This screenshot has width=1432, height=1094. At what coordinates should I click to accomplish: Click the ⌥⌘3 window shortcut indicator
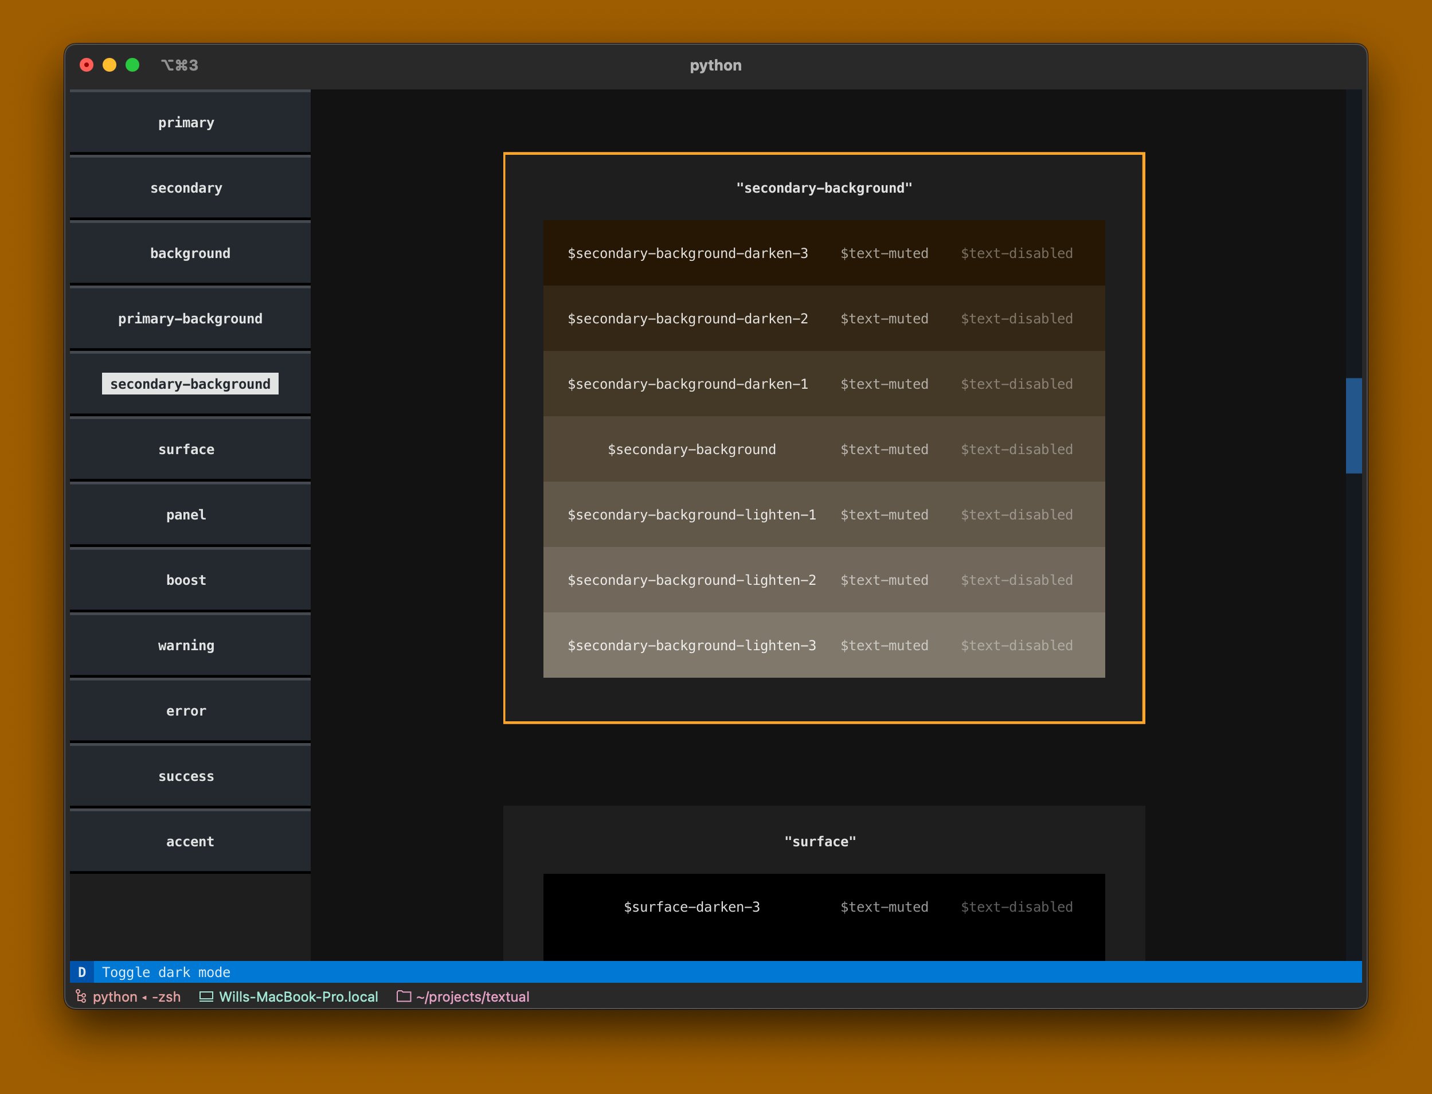coord(179,65)
